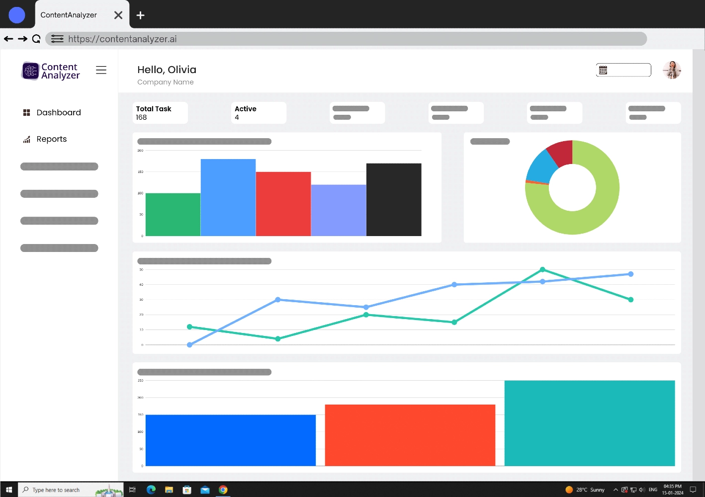Click the Windows Start button
Screen dimensions: 705x497
[8, 490]
